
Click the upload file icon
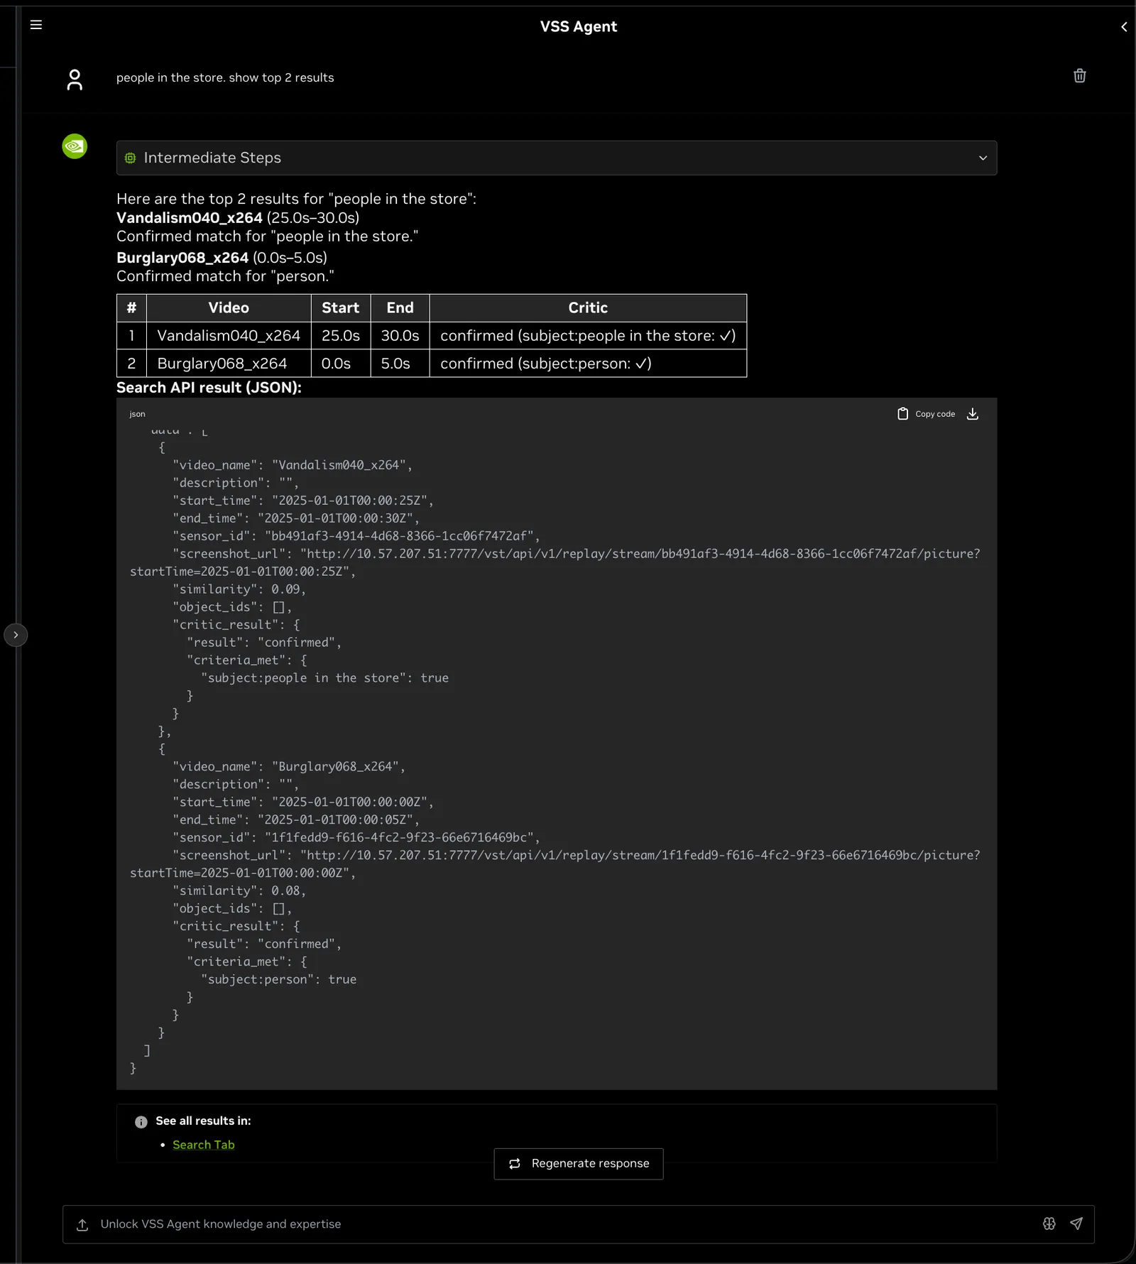(82, 1225)
